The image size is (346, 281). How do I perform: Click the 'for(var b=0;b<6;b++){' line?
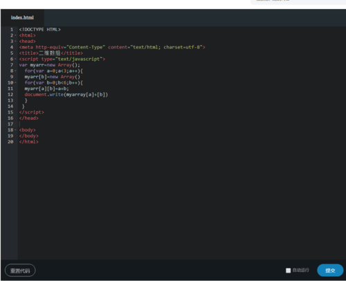click(x=54, y=82)
